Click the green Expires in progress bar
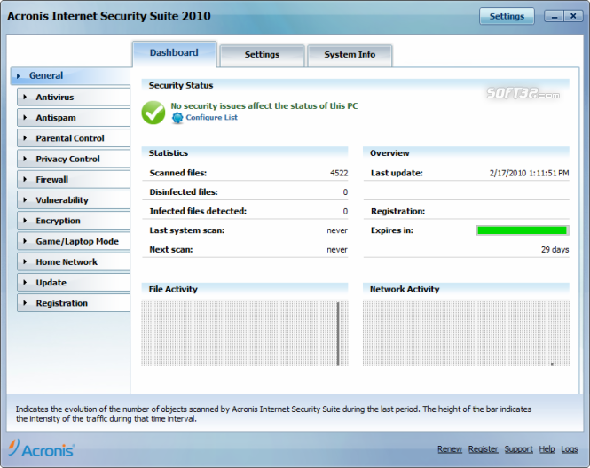This screenshot has width=590, height=468. click(523, 230)
